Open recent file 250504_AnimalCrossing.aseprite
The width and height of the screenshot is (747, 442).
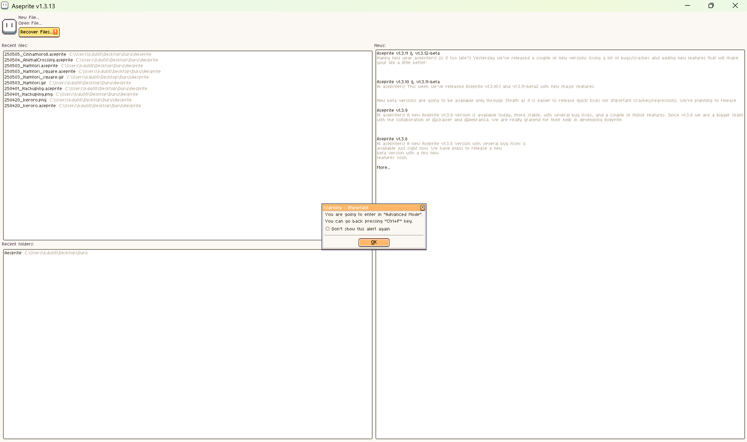pos(38,60)
